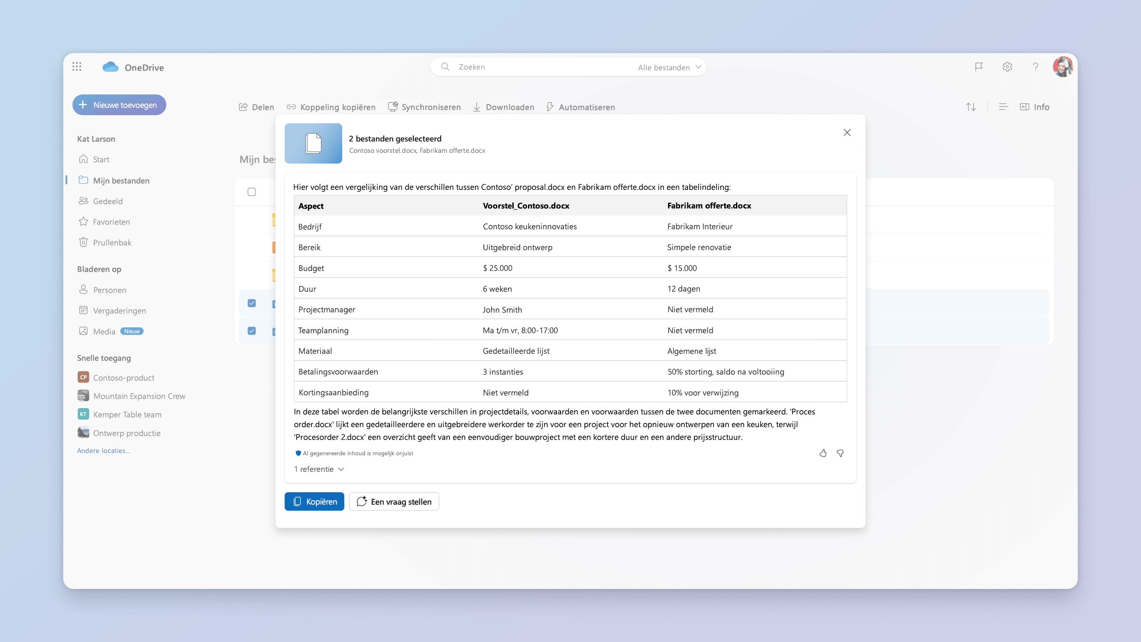Image resolution: width=1141 pixels, height=642 pixels.
Task: Click Koppeling kopiëren in toolbar
Action: pyautogui.click(x=331, y=107)
